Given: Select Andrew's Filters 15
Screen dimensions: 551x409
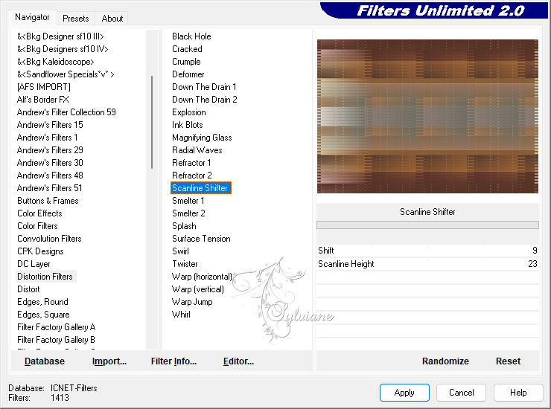Looking at the screenshot, I should 50,125.
